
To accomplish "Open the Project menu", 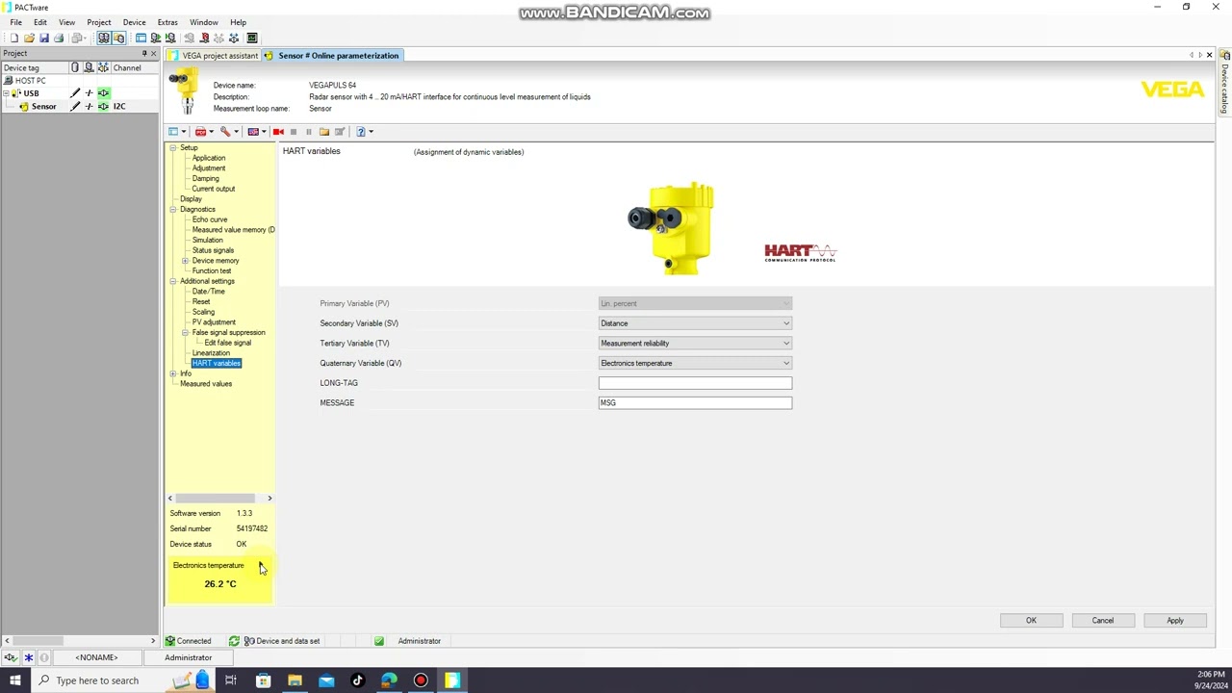I will (99, 22).
